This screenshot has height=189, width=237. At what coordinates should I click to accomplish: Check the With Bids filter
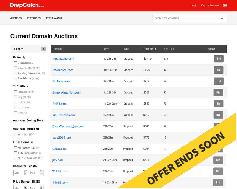click(x=15, y=134)
